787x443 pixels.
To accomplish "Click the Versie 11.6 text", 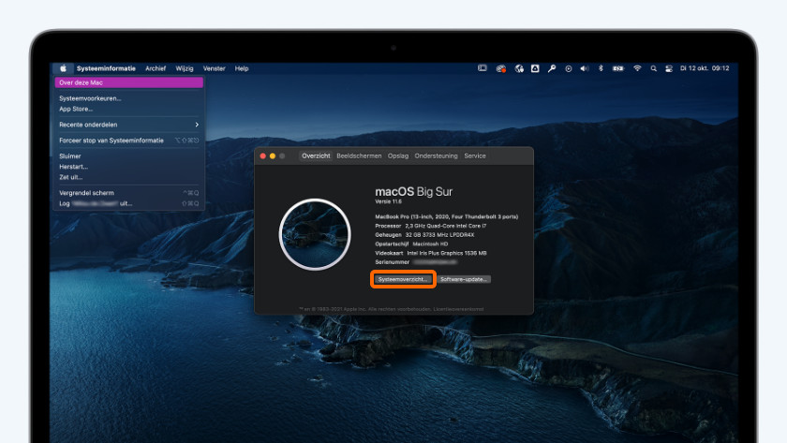I will pyautogui.click(x=389, y=201).
